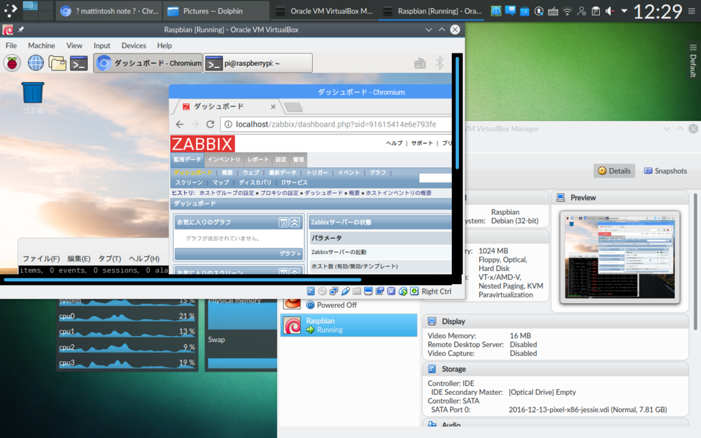Open View menu in Raspbian VM window
This screenshot has width=701, height=438.
[x=74, y=46]
